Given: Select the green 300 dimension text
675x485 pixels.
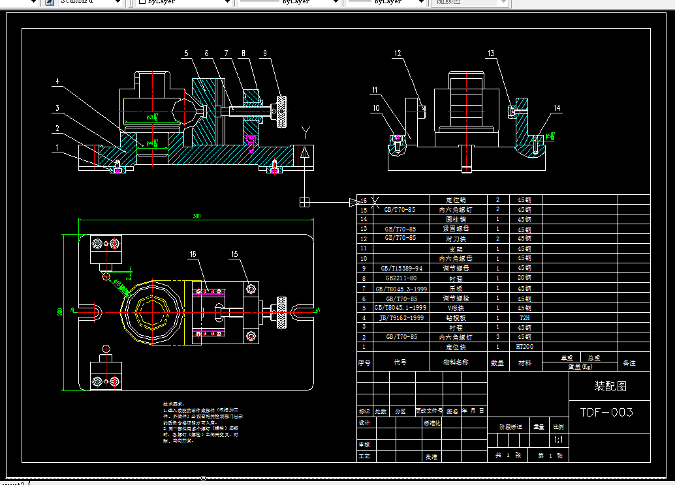Looking at the screenshot, I should (196, 216).
